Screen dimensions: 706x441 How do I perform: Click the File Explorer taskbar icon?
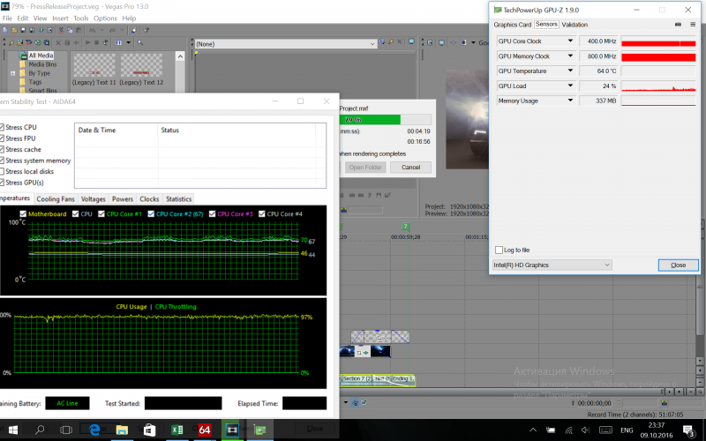click(121, 430)
